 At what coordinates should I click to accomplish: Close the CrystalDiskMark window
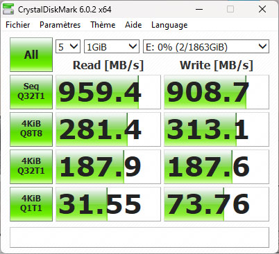point(262,10)
